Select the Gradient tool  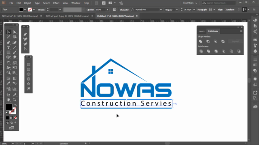point(15,79)
